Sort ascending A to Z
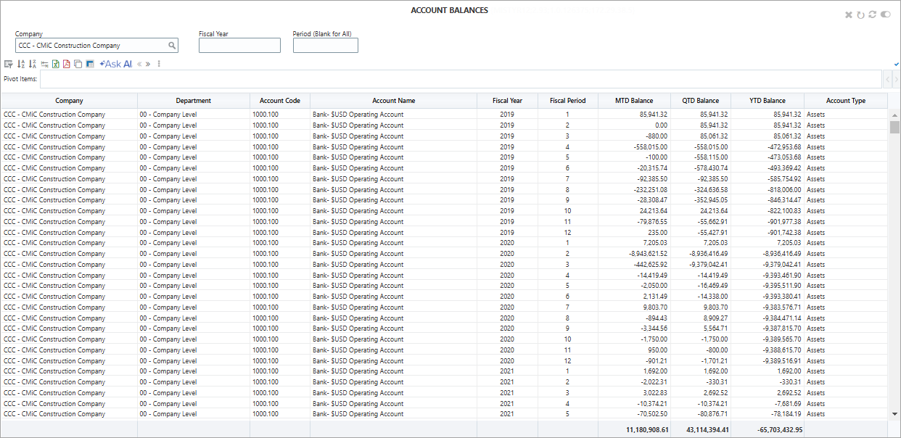Image resolution: width=901 pixels, height=438 pixels. pos(21,64)
